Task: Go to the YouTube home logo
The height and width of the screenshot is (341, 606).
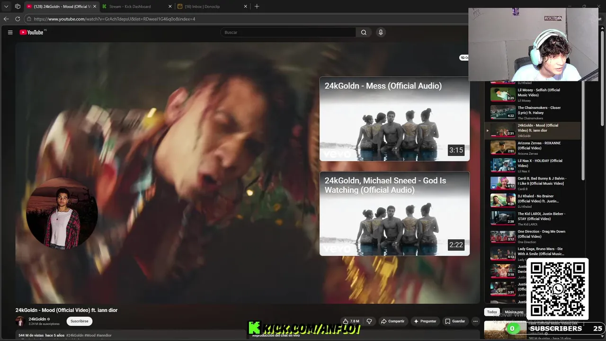Action: point(33,32)
